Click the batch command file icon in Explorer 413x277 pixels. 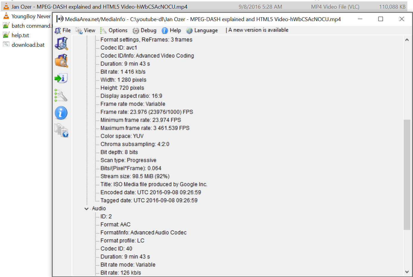pyautogui.click(x=6, y=26)
